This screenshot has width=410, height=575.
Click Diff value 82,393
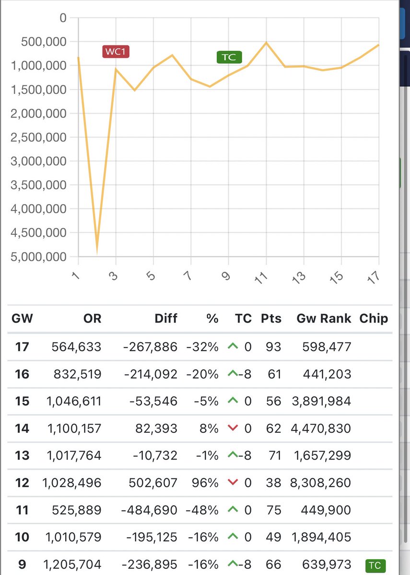(157, 428)
